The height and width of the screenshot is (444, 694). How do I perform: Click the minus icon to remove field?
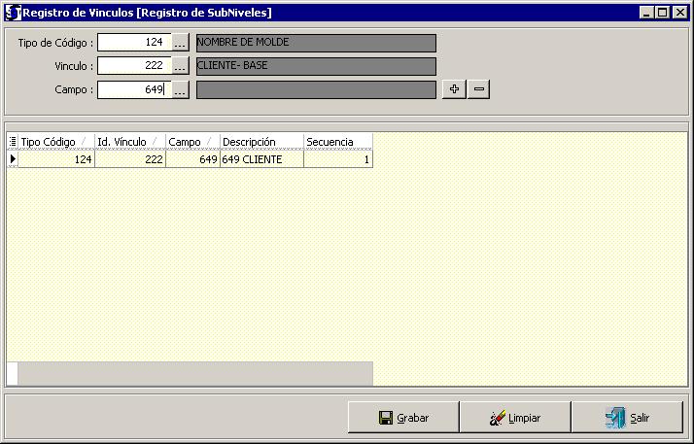click(478, 89)
